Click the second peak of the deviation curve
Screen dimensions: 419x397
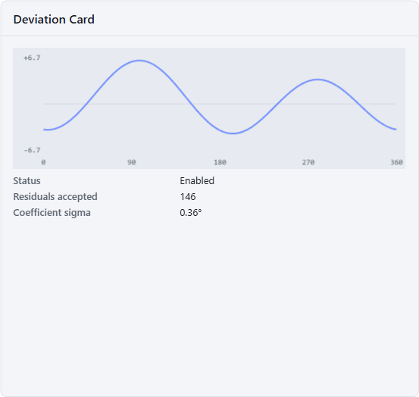coord(318,80)
